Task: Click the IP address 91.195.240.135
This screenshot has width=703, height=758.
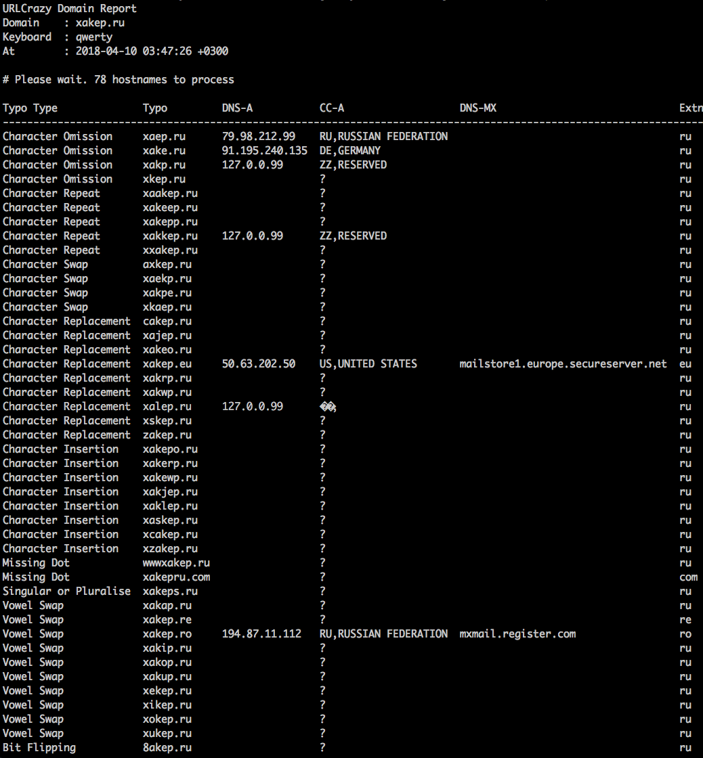Action: (x=264, y=150)
